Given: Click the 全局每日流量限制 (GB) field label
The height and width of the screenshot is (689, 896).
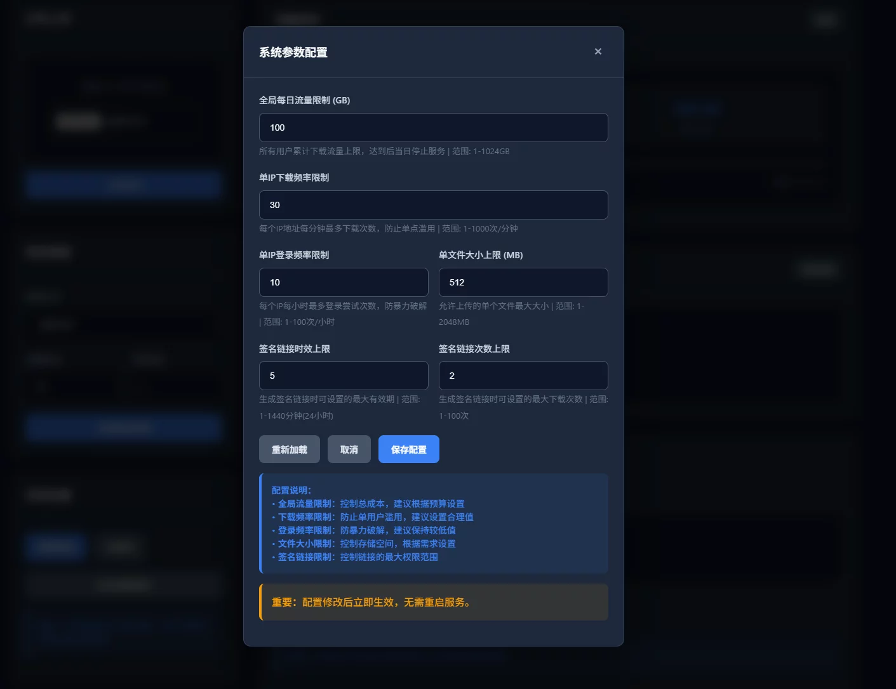Looking at the screenshot, I should coord(304,100).
